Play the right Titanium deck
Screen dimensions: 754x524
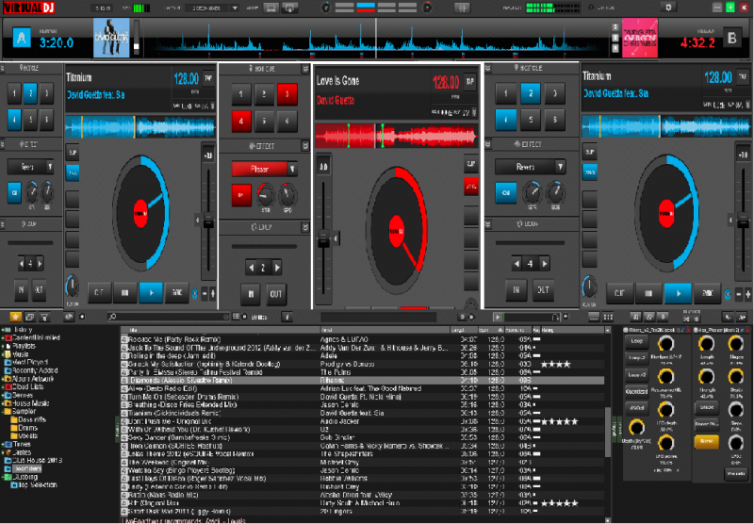click(678, 293)
